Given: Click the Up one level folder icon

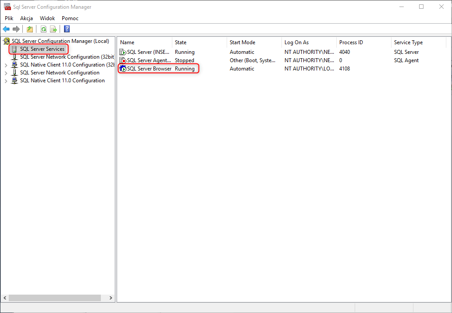Looking at the screenshot, I should [x=30, y=29].
